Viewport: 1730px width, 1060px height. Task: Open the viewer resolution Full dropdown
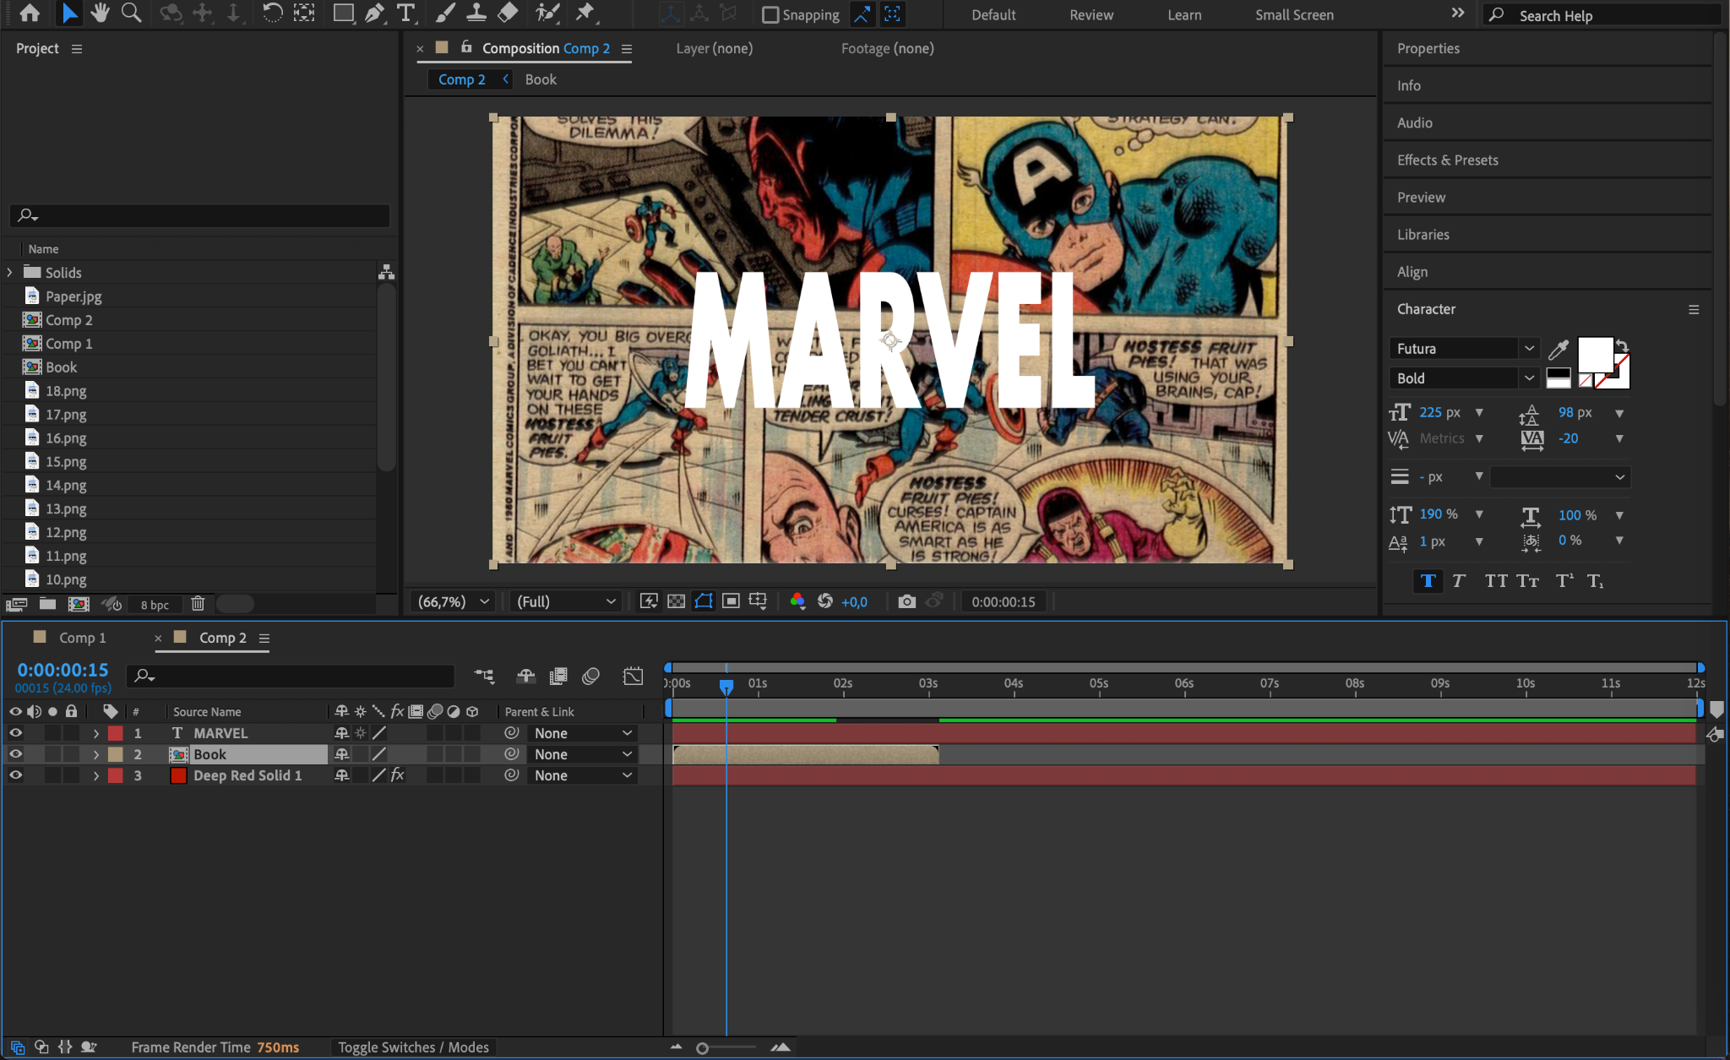coord(566,601)
